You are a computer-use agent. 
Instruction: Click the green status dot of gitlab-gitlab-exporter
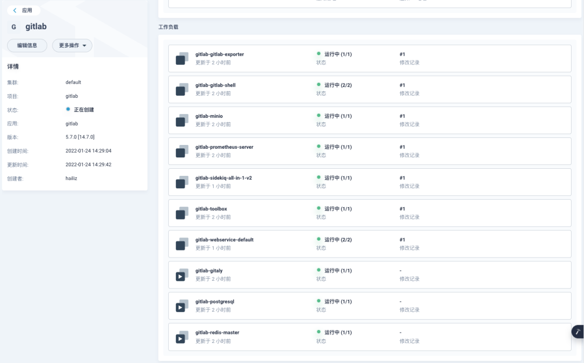318,54
